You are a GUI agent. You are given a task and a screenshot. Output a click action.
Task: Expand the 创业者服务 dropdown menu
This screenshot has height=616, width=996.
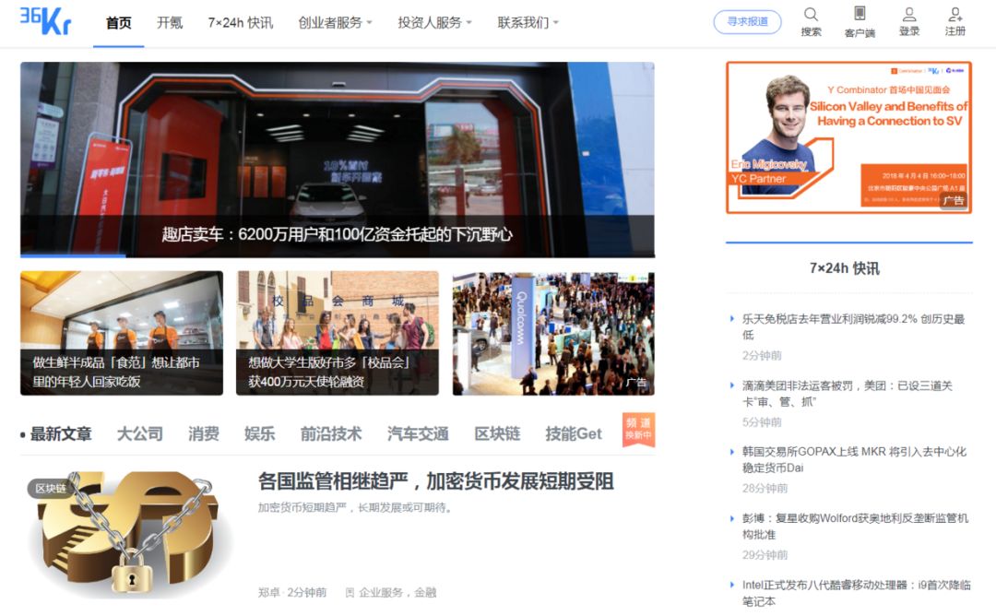click(x=335, y=23)
